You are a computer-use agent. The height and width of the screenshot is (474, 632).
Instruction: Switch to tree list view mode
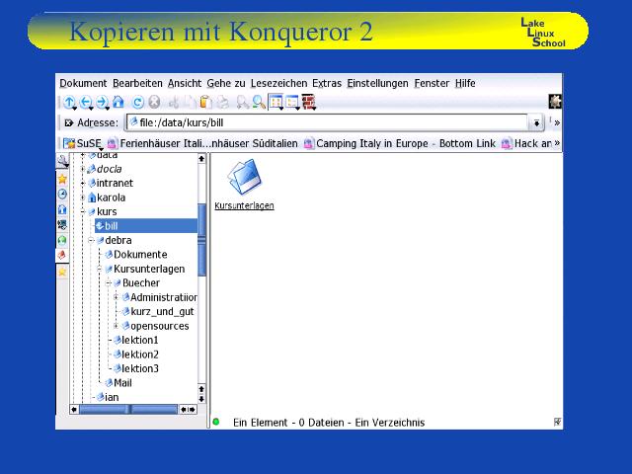(x=292, y=102)
